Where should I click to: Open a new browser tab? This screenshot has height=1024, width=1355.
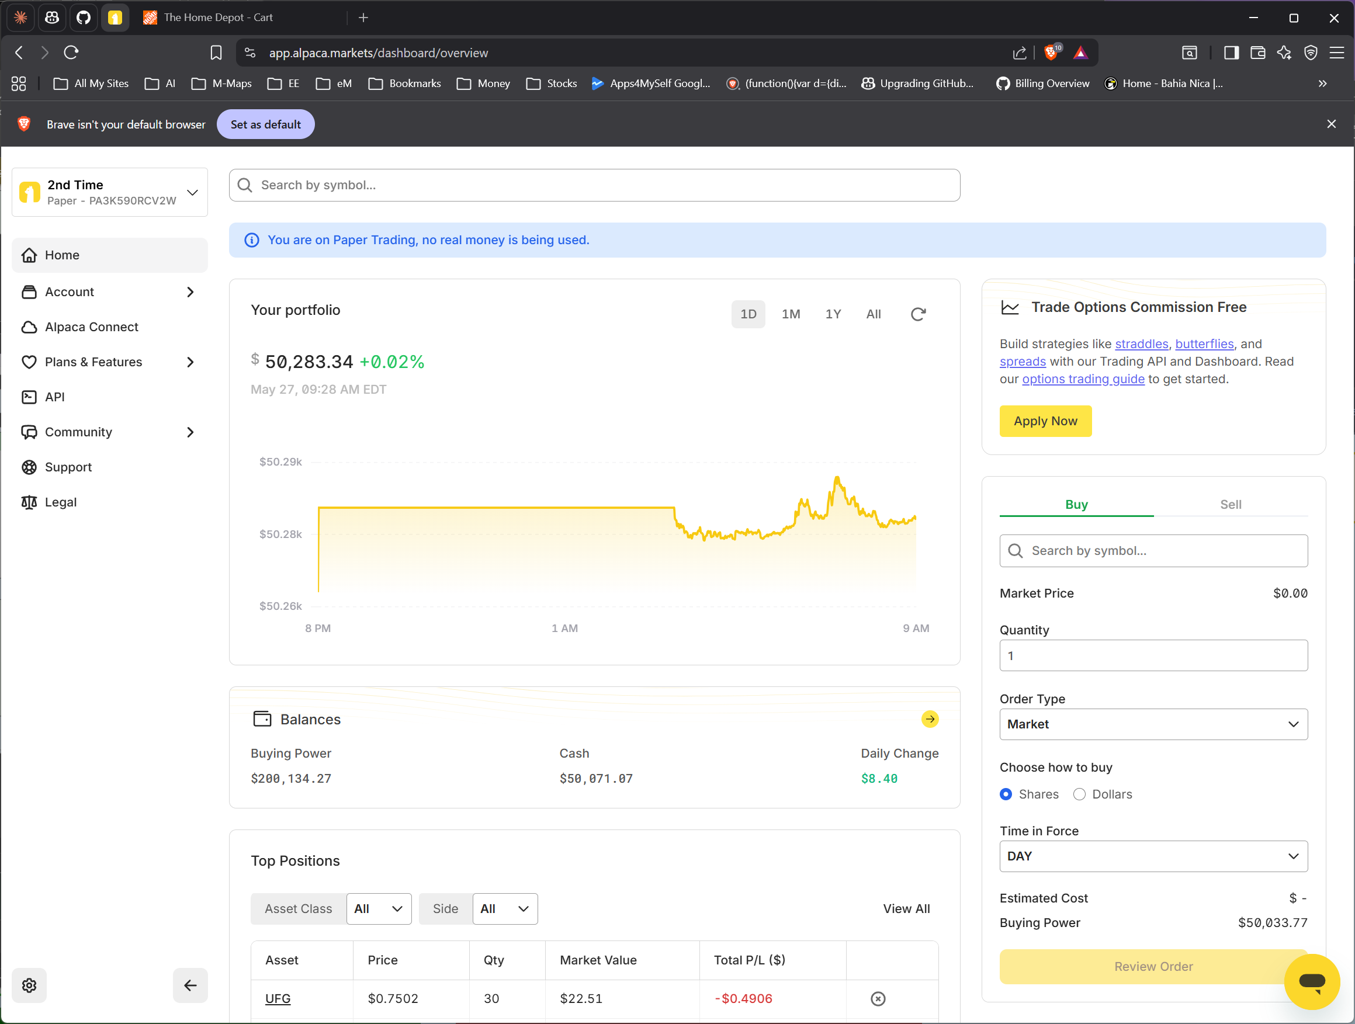(363, 18)
